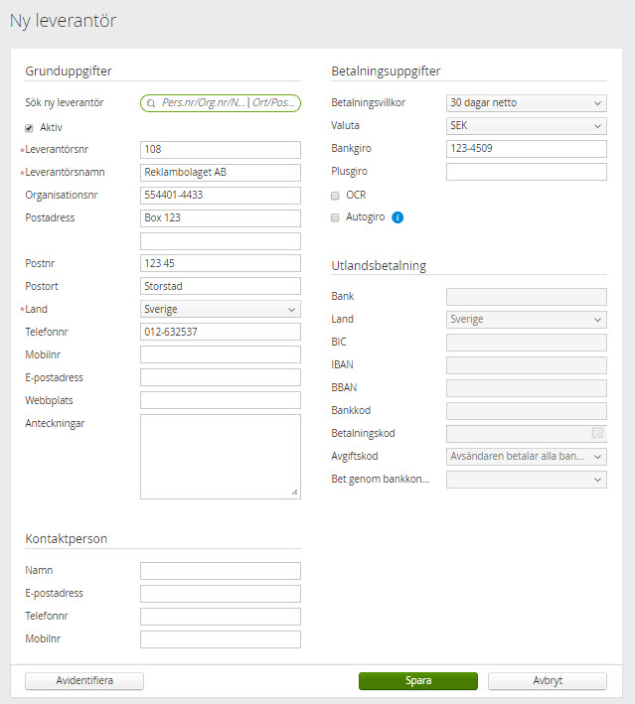Expand the Avgiftskod dropdown
This screenshot has height=704, width=635.
[526, 456]
